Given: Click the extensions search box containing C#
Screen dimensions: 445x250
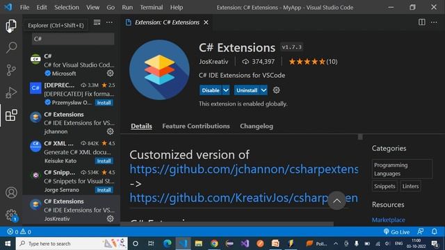Looking at the screenshot, I should (x=73, y=39).
